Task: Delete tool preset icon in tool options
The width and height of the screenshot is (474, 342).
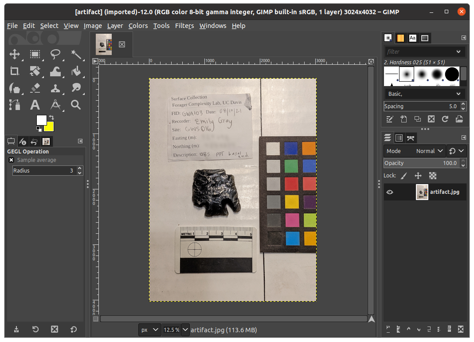Action: (x=55, y=329)
